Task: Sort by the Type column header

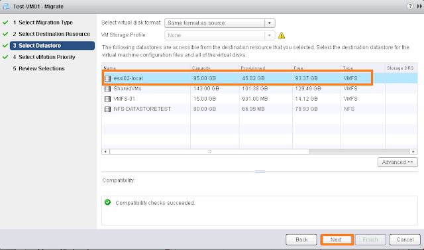Action: [x=363, y=68]
